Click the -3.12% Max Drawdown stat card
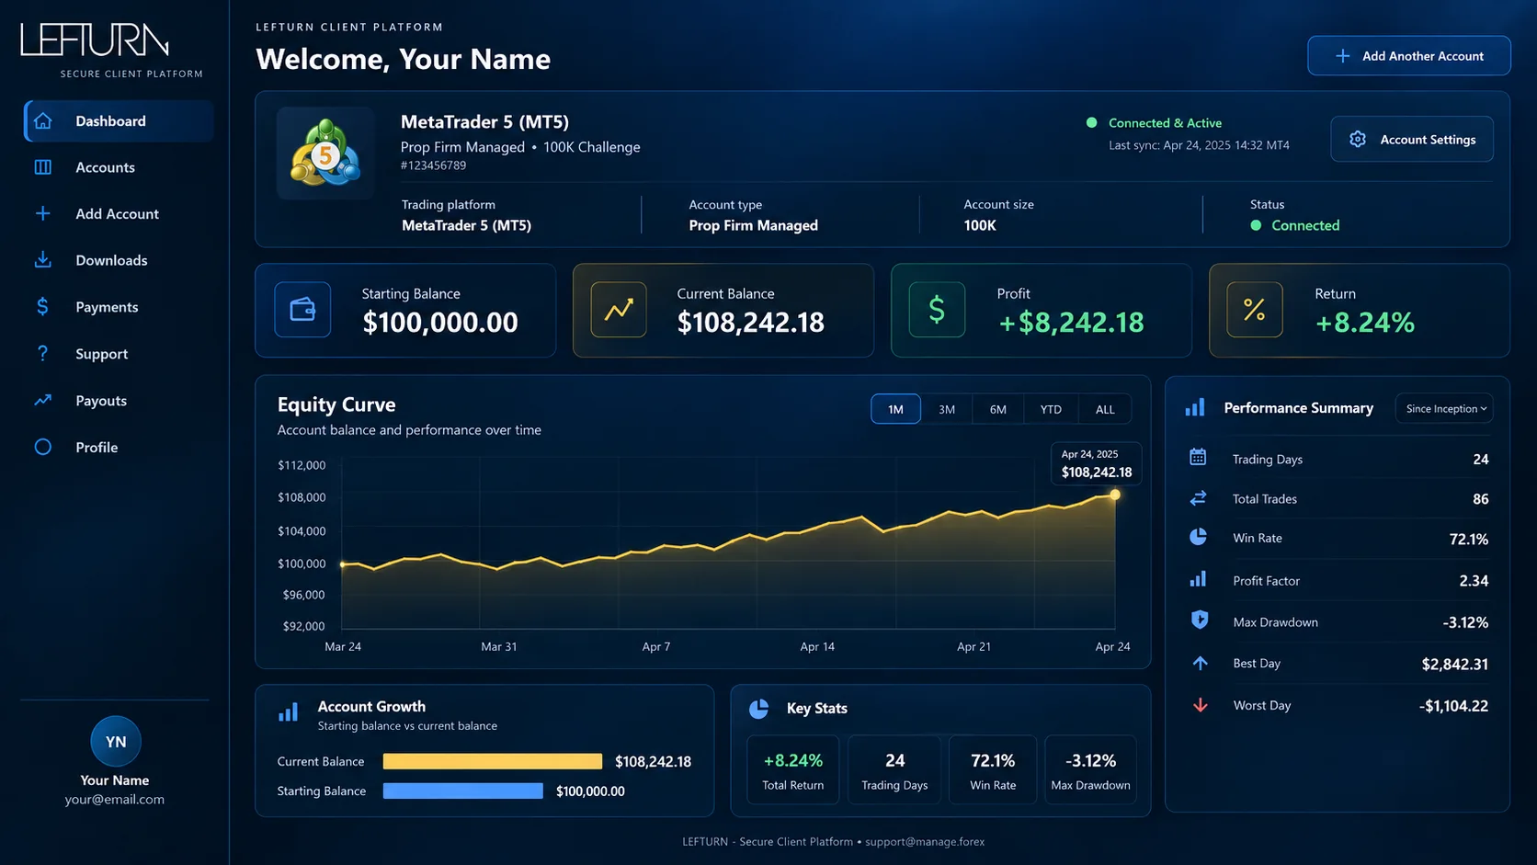Image resolution: width=1537 pixels, height=865 pixels. point(1091,770)
